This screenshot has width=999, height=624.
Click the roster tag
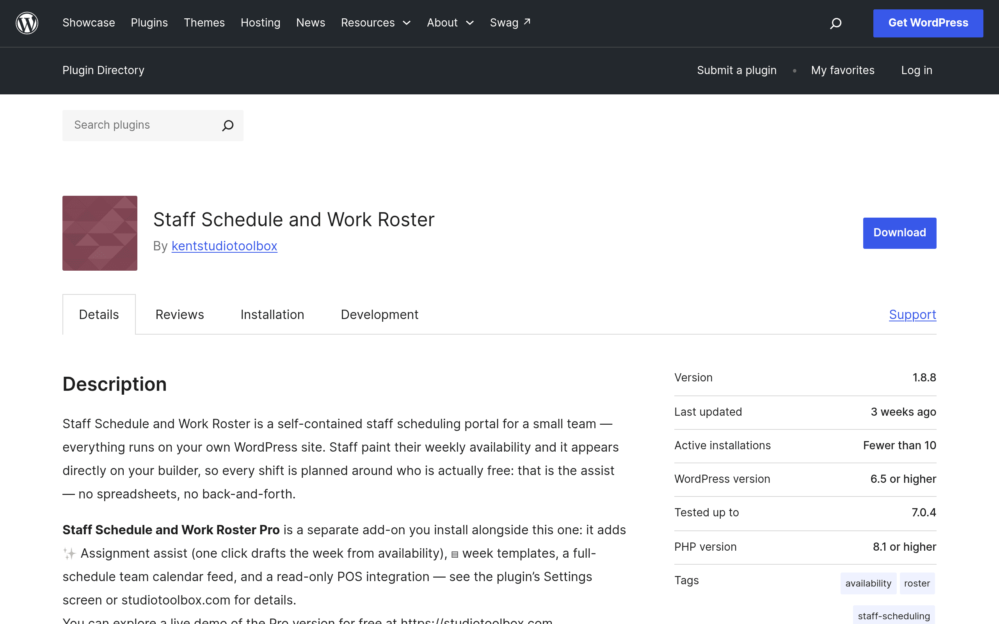point(917,583)
